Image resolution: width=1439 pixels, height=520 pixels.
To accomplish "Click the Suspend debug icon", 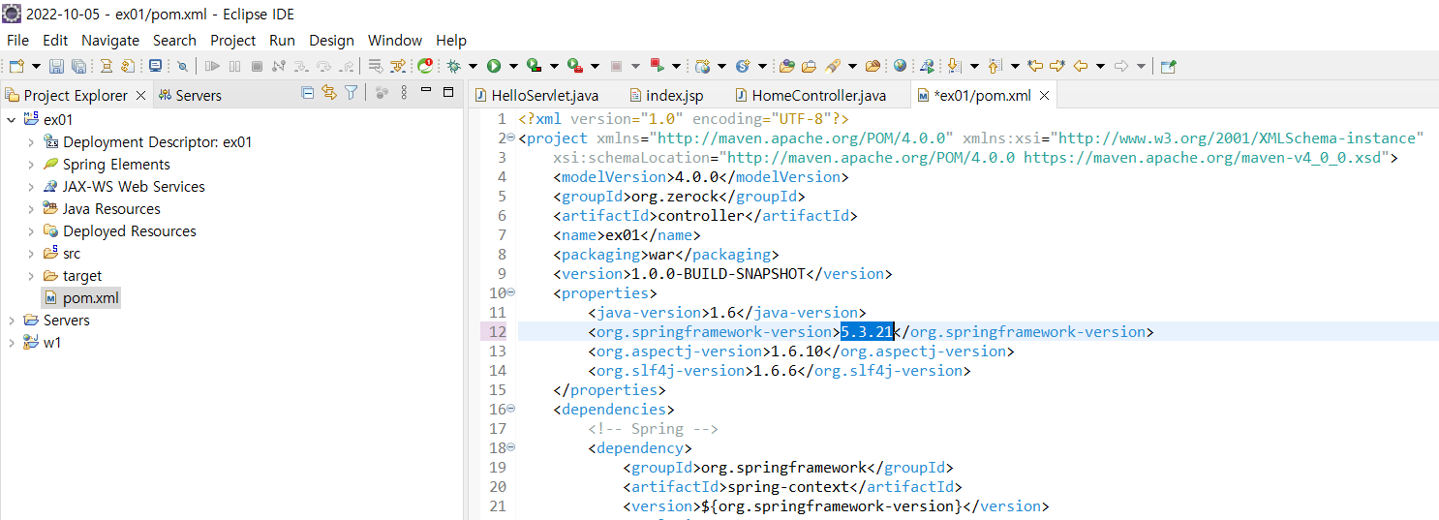I will pos(234,66).
